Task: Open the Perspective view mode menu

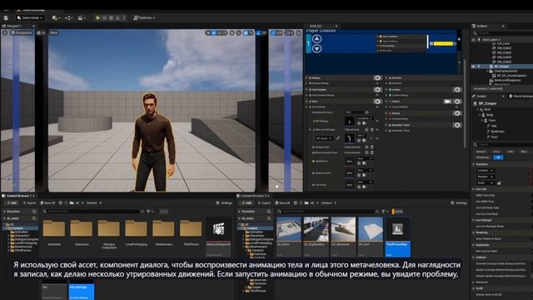Action: (x=22, y=32)
